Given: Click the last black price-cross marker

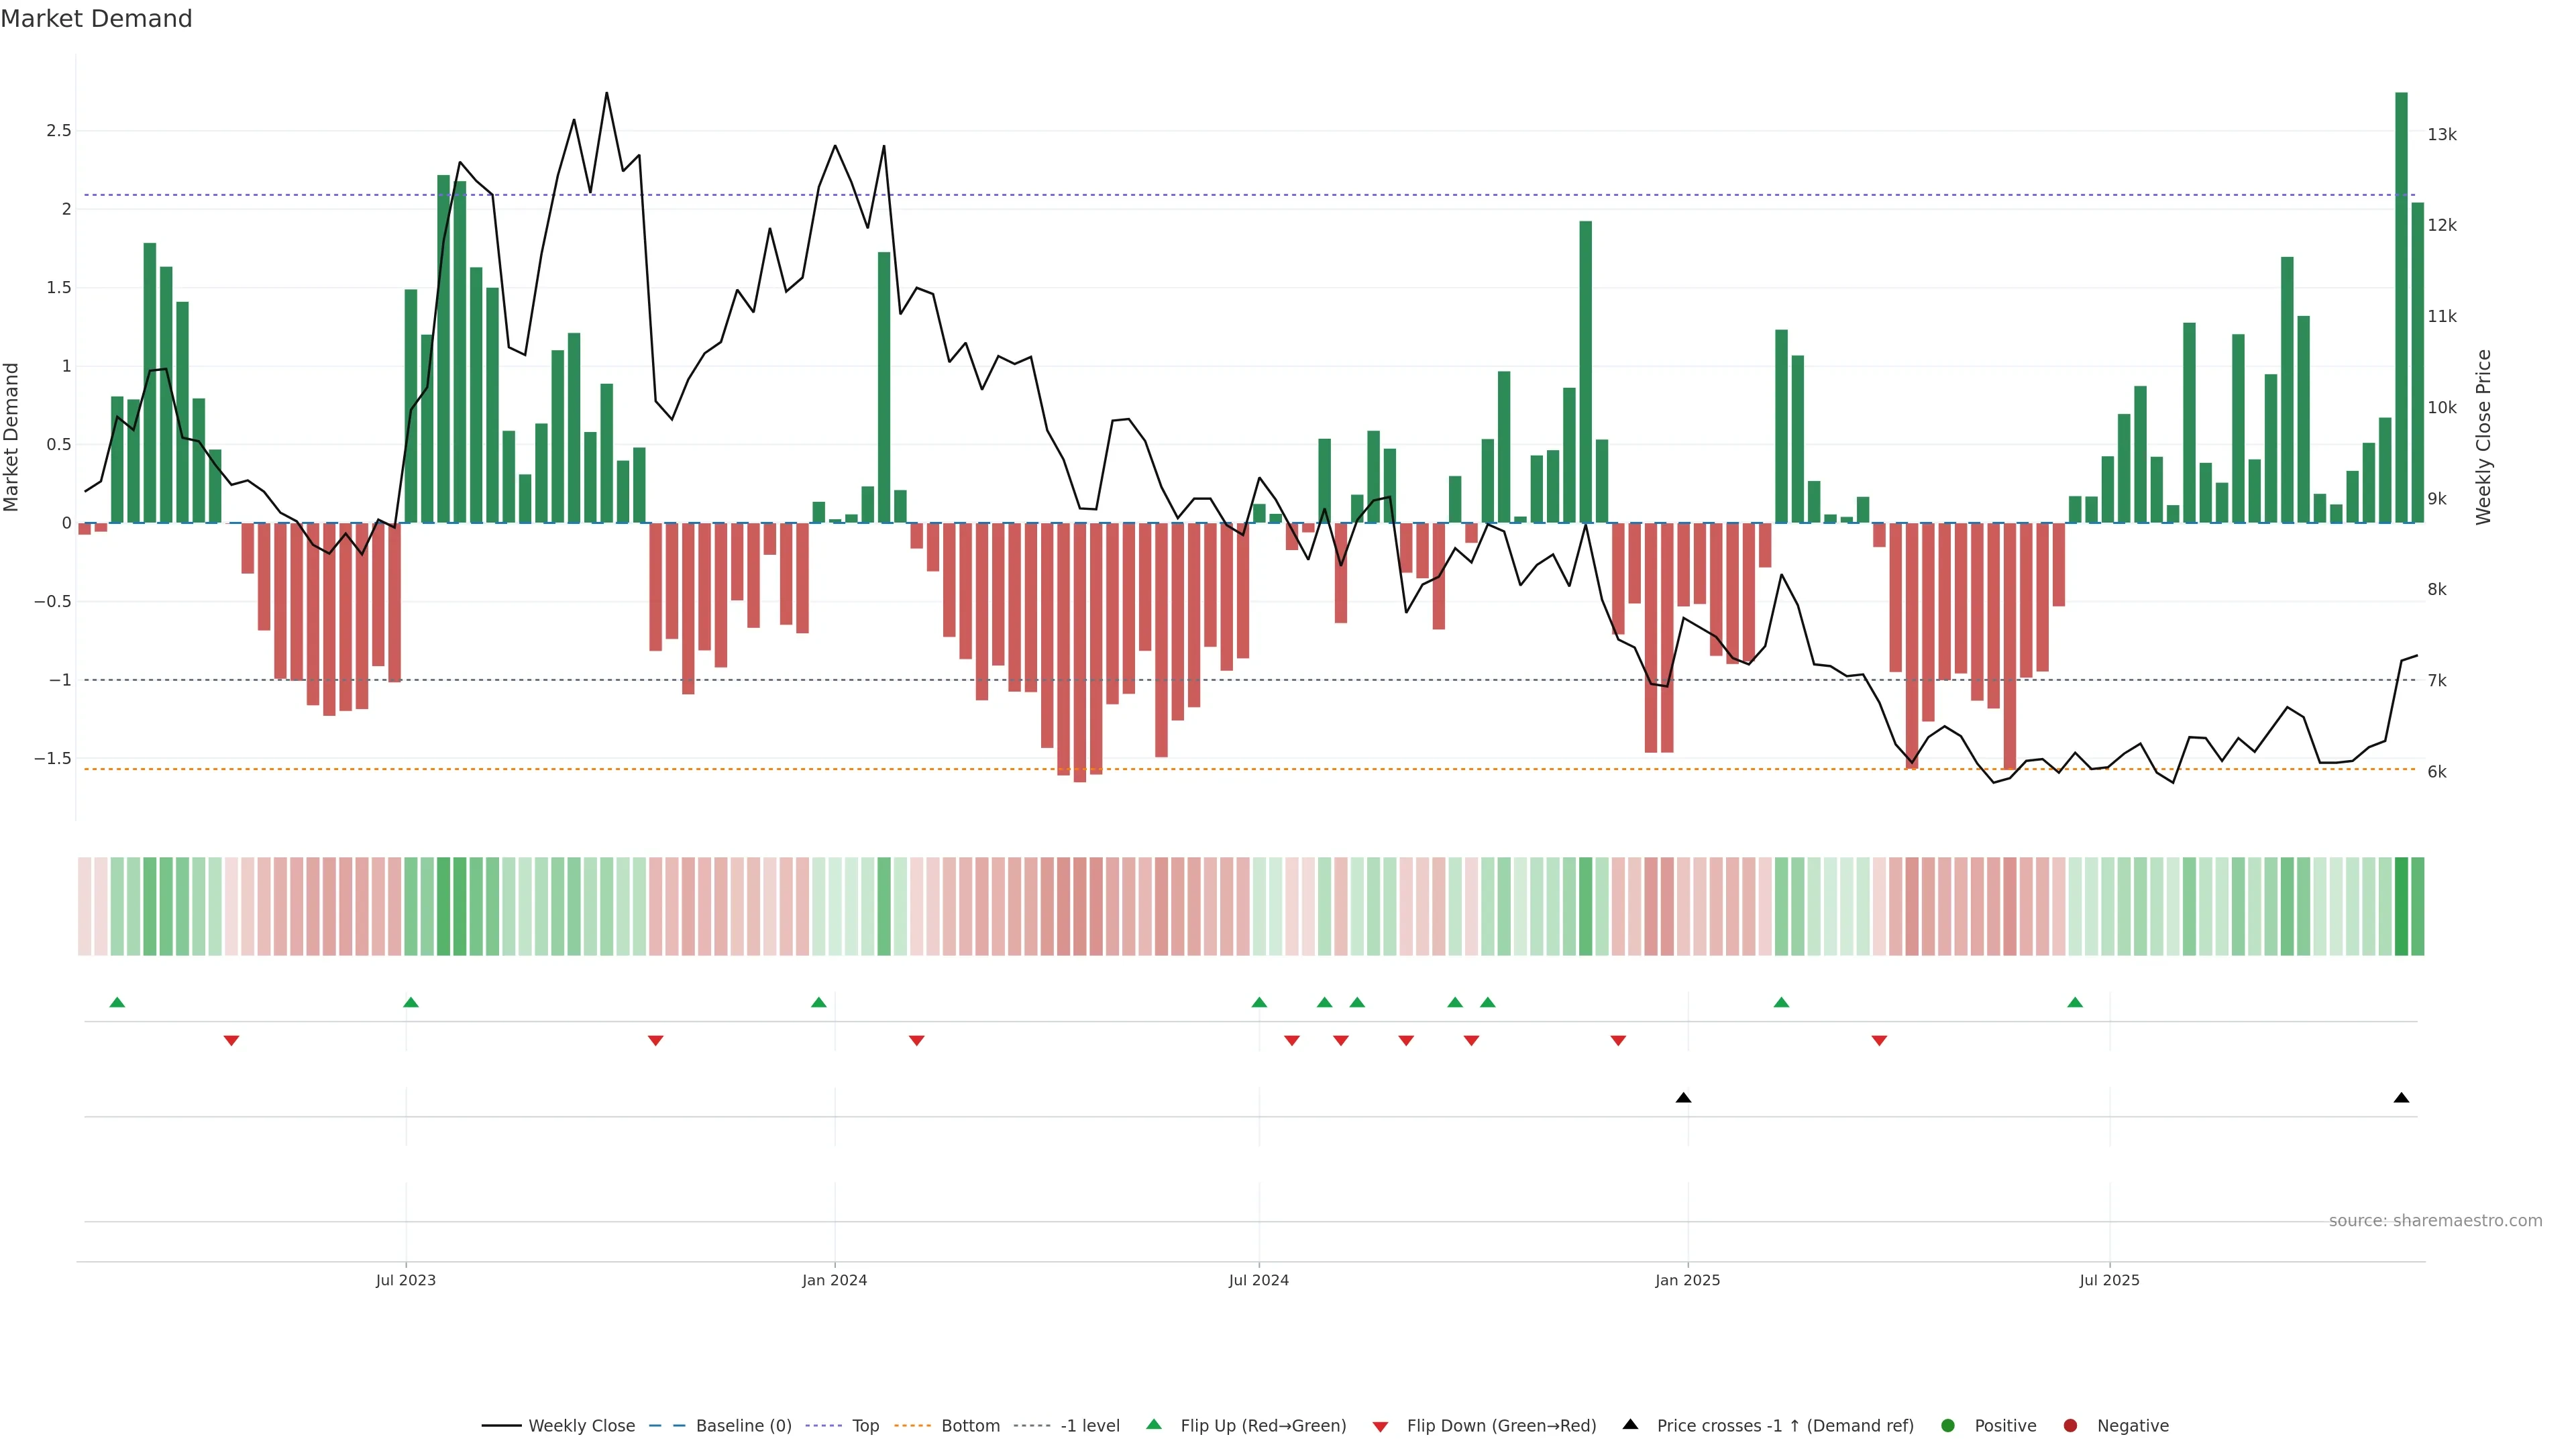Looking at the screenshot, I should [2401, 1098].
